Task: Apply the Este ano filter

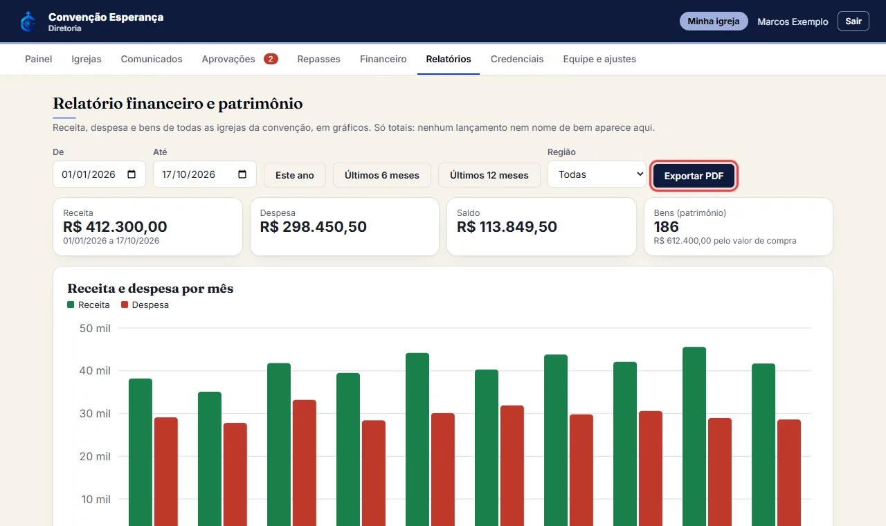Action: (295, 175)
